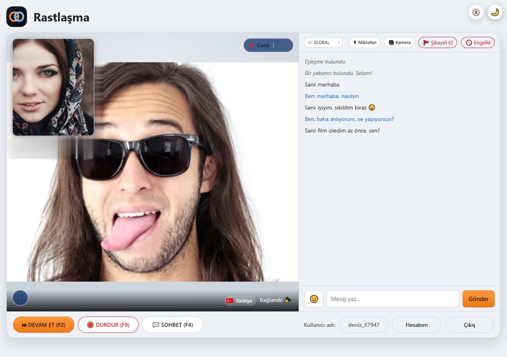
Task: Click the message 'Sani: film izledim az önce, sen?'
Action: pyautogui.click(x=342, y=131)
